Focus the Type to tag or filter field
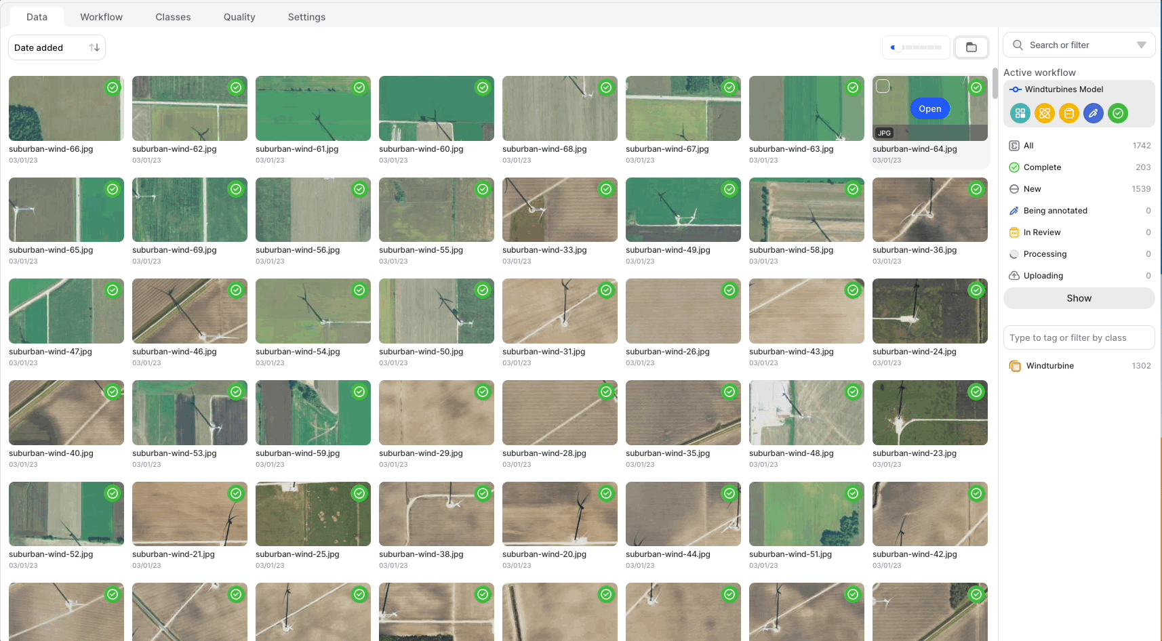The height and width of the screenshot is (641, 1162). 1079,338
